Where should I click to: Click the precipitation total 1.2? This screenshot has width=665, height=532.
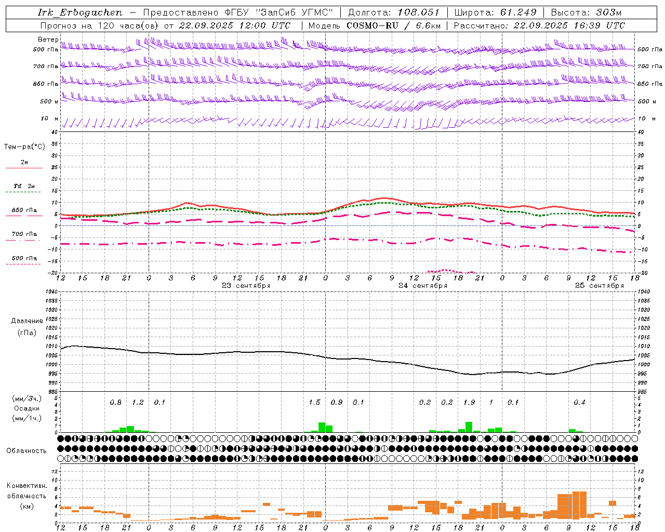coord(138,402)
